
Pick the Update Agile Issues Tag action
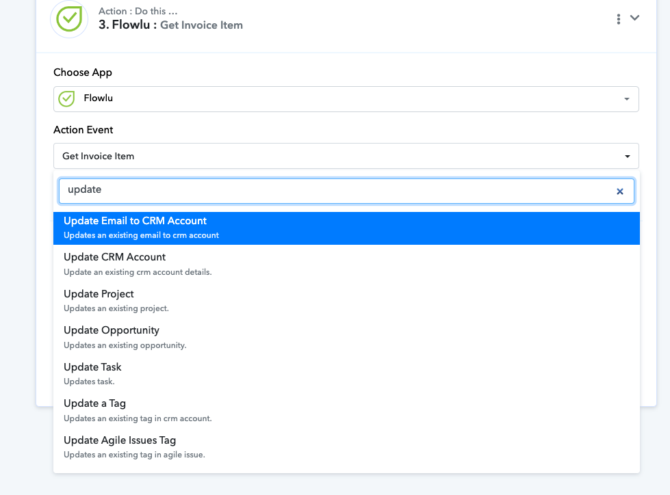click(x=346, y=446)
